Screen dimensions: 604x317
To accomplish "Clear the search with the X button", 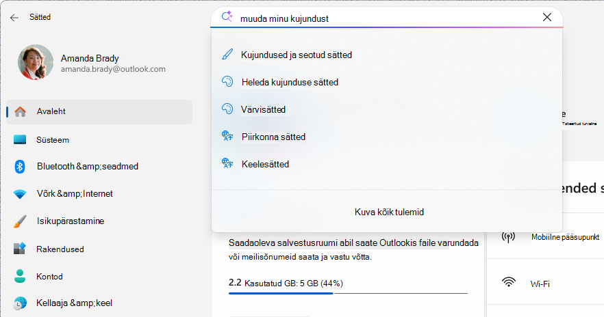I will (x=546, y=17).
